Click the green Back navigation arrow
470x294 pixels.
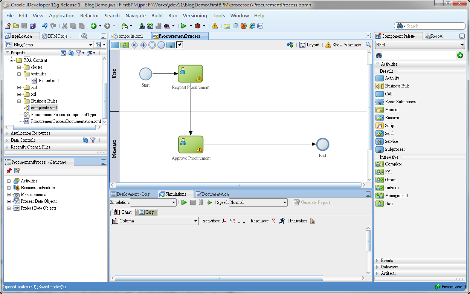click(x=93, y=26)
